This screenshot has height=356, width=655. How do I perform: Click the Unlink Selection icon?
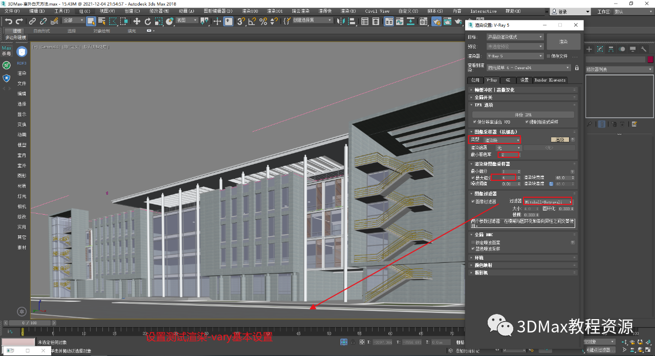coord(43,21)
